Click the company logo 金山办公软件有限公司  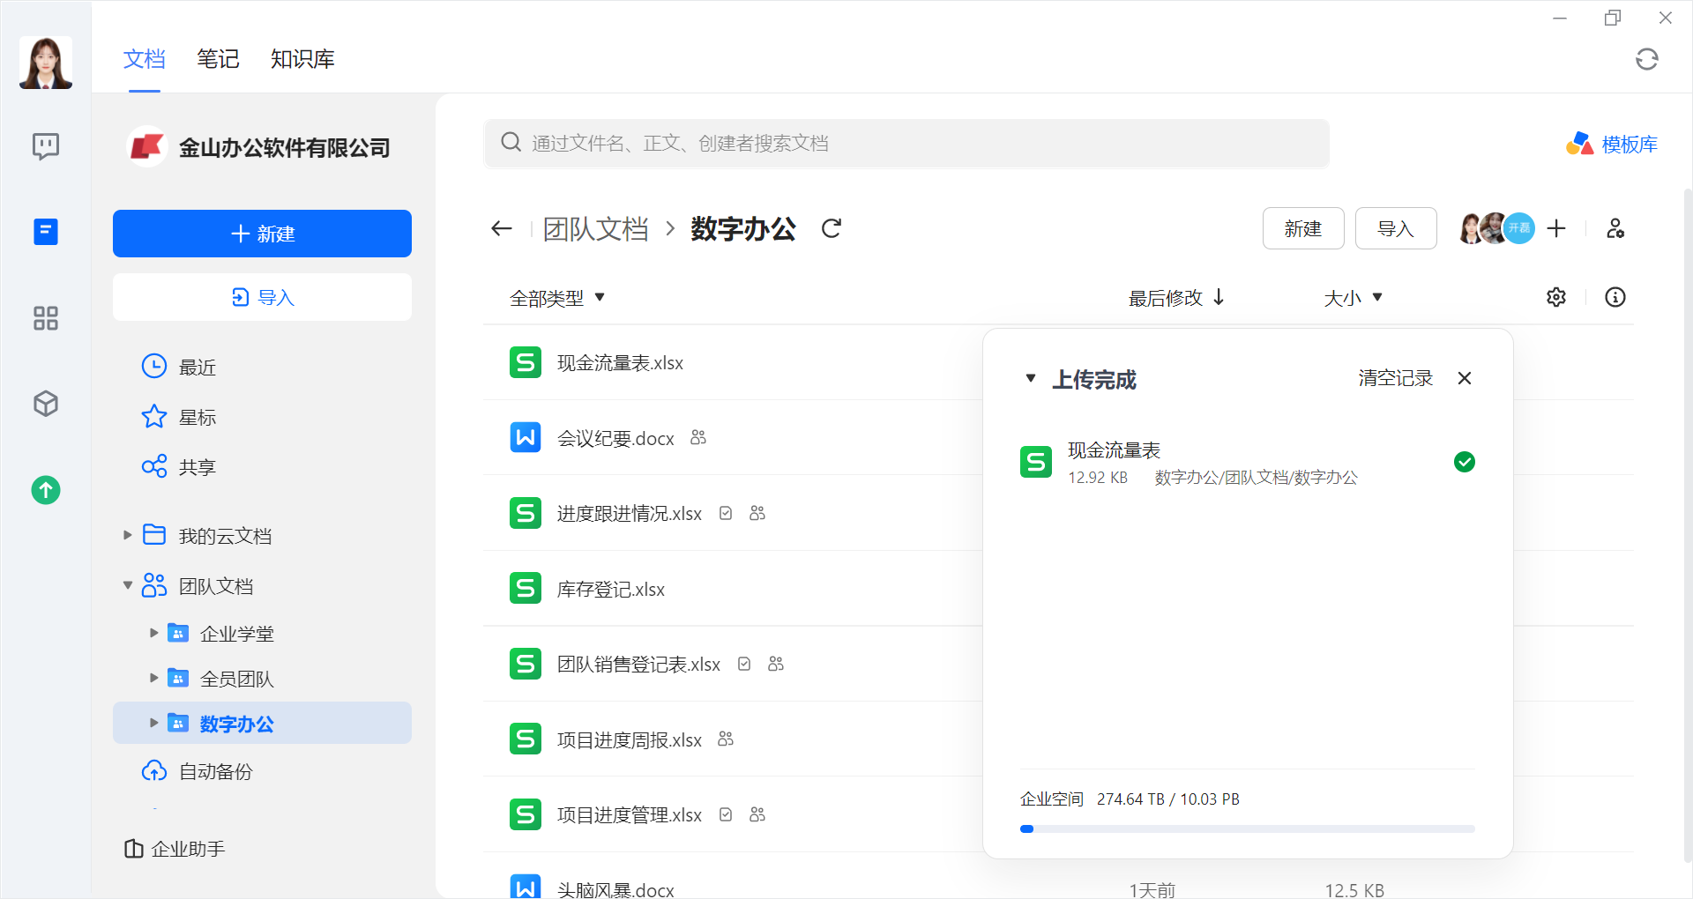point(148,147)
